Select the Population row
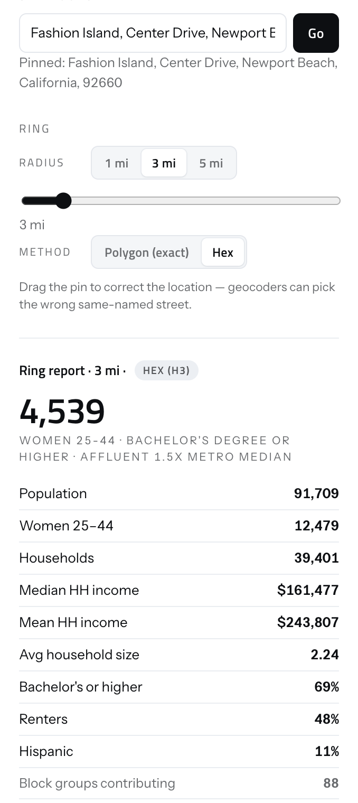 [179, 493]
